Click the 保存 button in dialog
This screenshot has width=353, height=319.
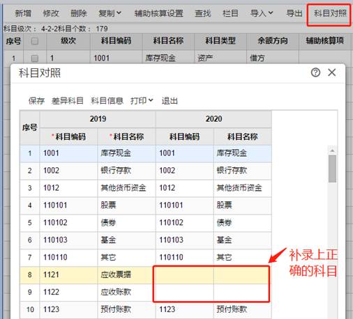coord(36,101)
